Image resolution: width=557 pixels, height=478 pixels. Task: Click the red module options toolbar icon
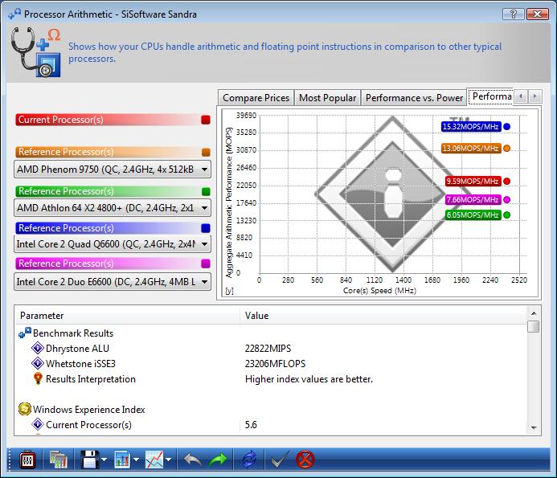click(27, 460)
